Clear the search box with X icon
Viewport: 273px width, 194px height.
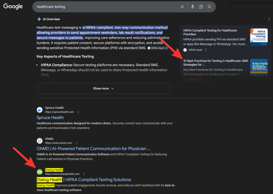tap(182, 7)
